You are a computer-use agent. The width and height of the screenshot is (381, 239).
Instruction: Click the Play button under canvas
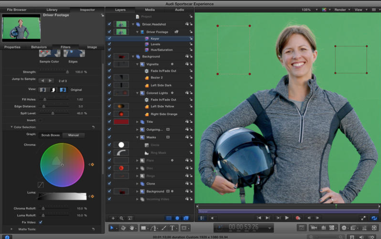point(287,218)
